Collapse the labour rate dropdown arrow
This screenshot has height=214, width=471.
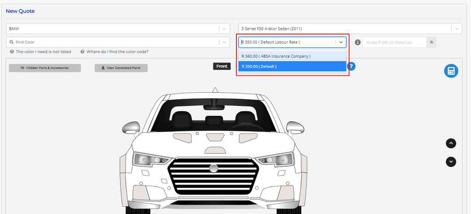341,42
